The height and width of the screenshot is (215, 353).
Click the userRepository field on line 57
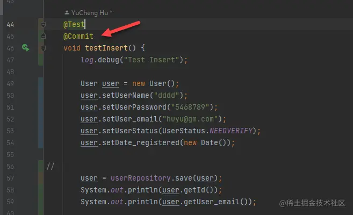pyautogui.click(x=140, y=178)
